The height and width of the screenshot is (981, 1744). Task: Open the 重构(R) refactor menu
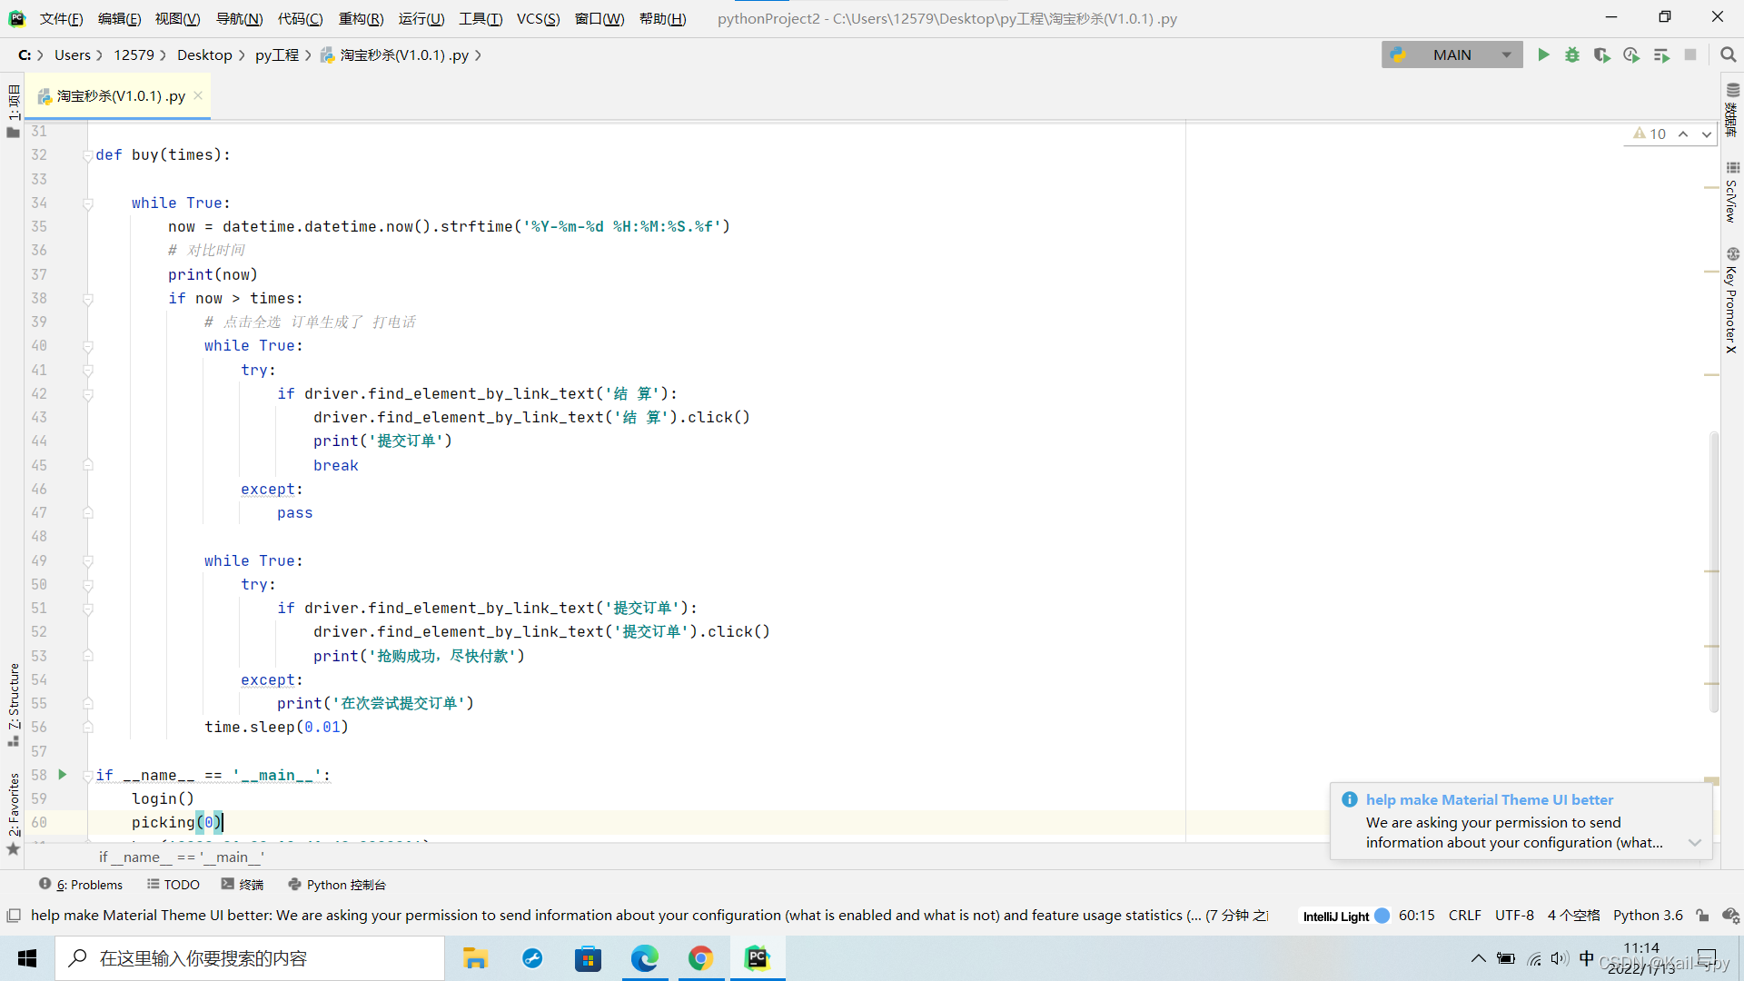point(361,18)
